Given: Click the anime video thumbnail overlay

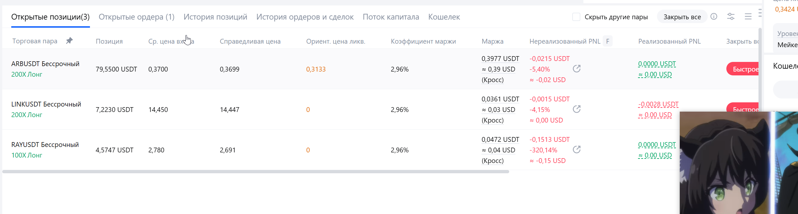Looking at the screenshot, I should pos(739,163).
